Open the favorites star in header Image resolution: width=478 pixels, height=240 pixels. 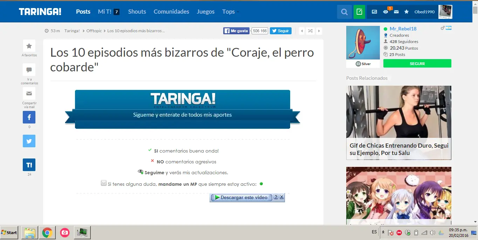click(x=407, y=12)
